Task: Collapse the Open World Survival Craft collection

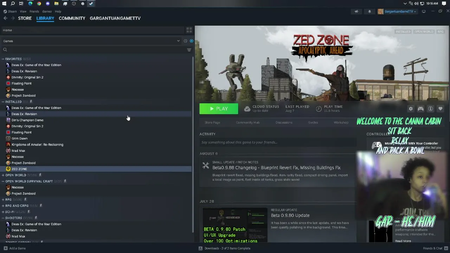Action: (x=3, y=181)
